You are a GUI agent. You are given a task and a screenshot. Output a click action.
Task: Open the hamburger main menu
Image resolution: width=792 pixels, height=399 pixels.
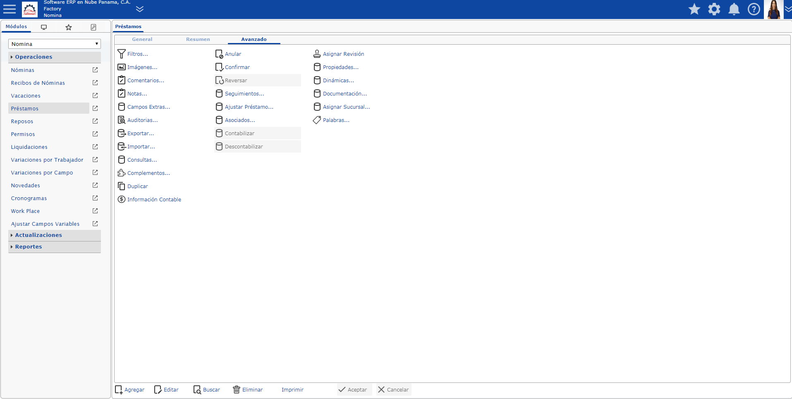[x=10, y=9]
